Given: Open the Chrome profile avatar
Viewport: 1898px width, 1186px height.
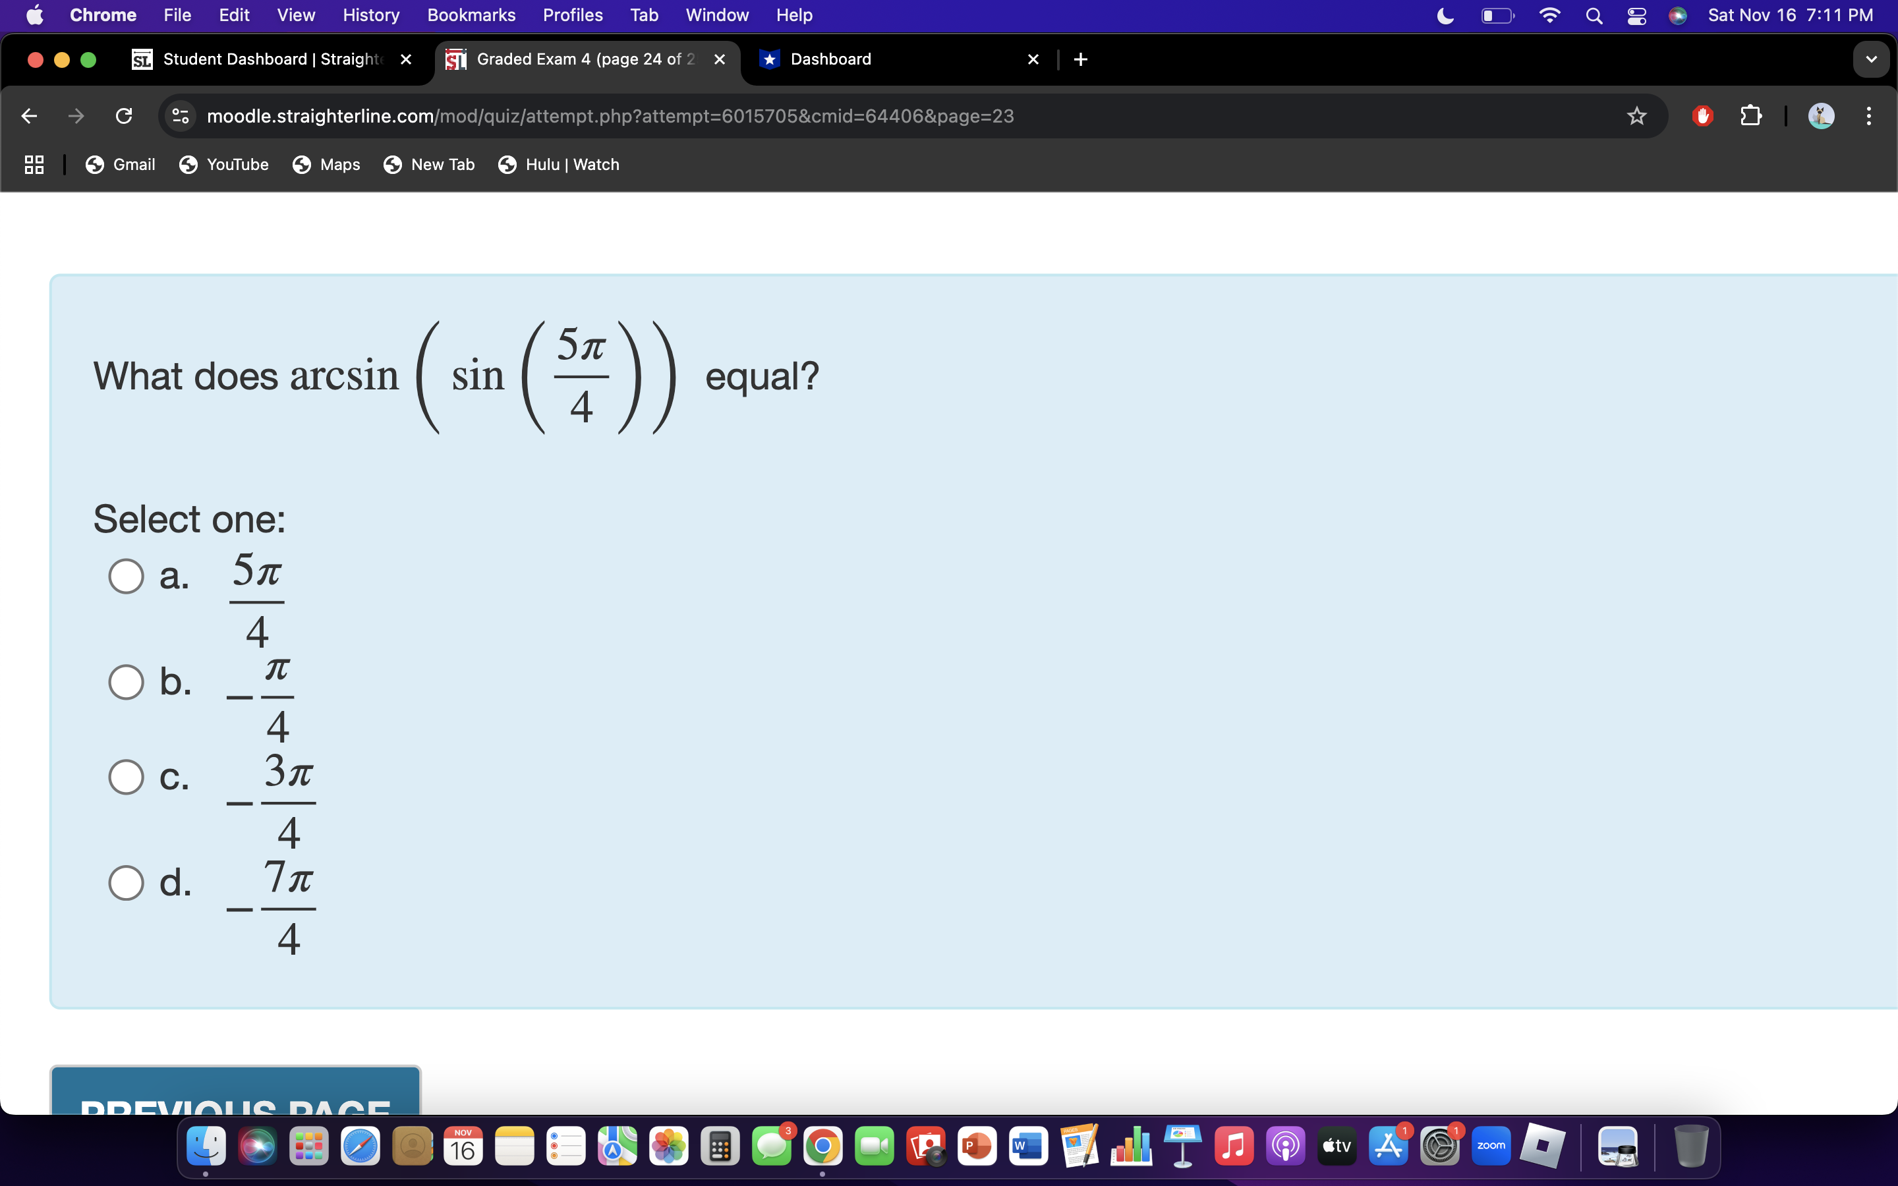Looking at the screenshot, I should point(1821,115).
